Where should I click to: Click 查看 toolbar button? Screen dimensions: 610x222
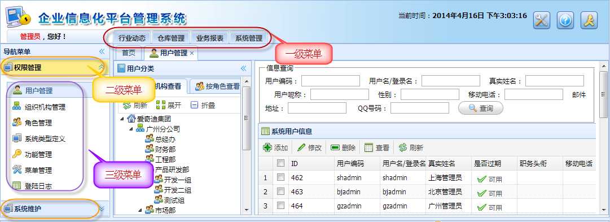(377, 147)
